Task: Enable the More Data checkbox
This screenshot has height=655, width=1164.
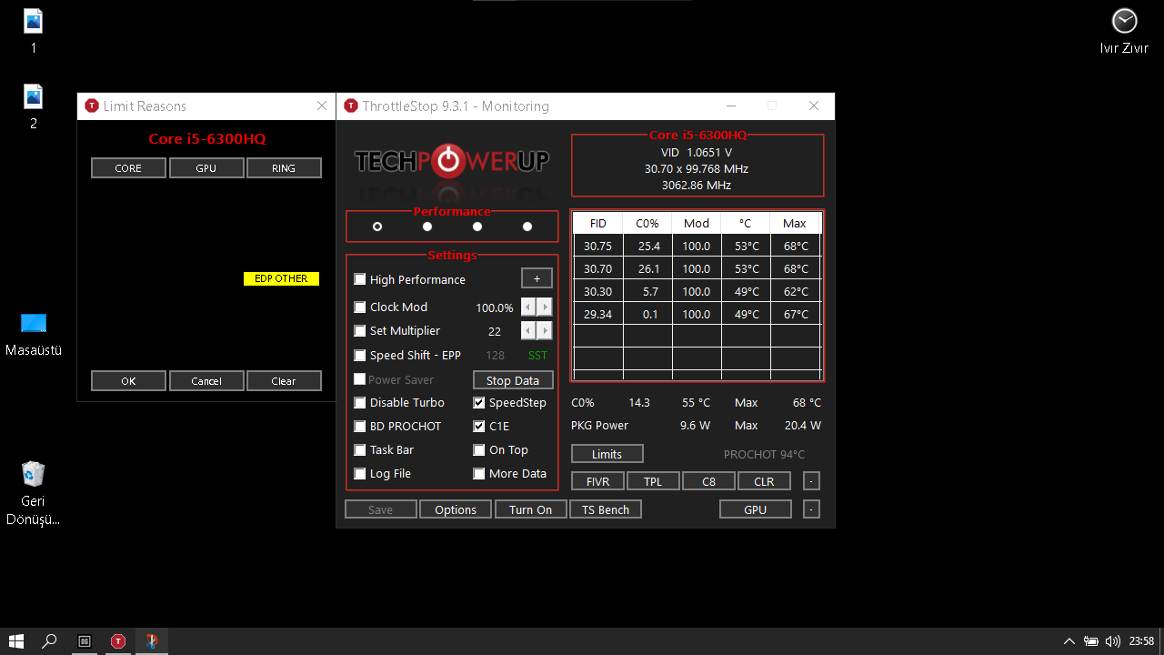Action: click(479, 473)
